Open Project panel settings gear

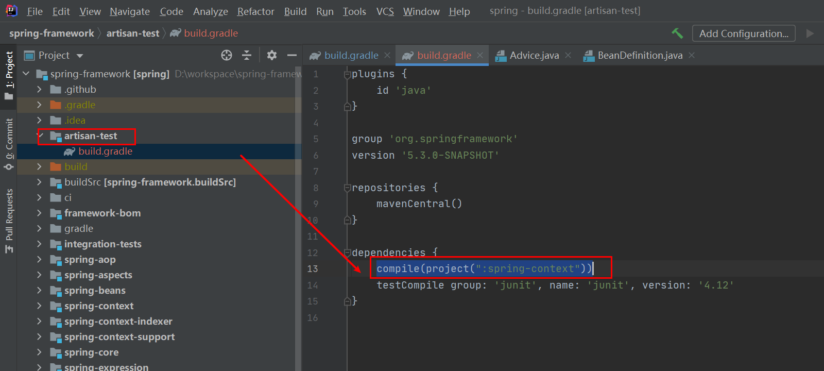click(x=272, y=55)
